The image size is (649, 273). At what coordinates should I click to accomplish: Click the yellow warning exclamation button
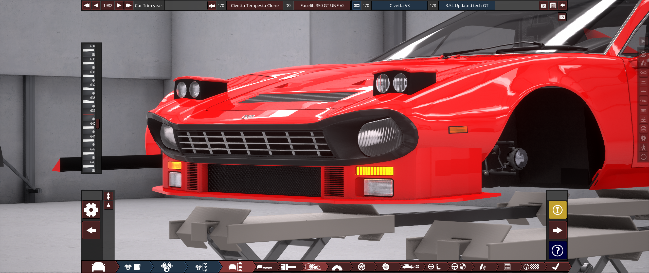pos(557,210)
